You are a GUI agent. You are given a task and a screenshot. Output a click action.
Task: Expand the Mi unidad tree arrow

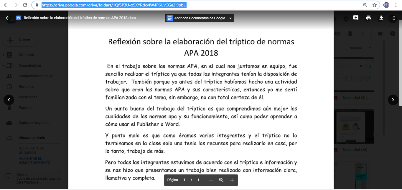tap(3, 55)
